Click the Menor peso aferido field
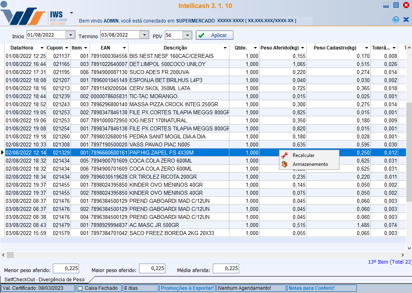 66,268
